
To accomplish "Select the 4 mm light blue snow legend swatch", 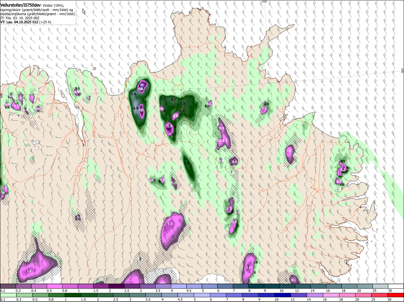I will pos(178,286).
